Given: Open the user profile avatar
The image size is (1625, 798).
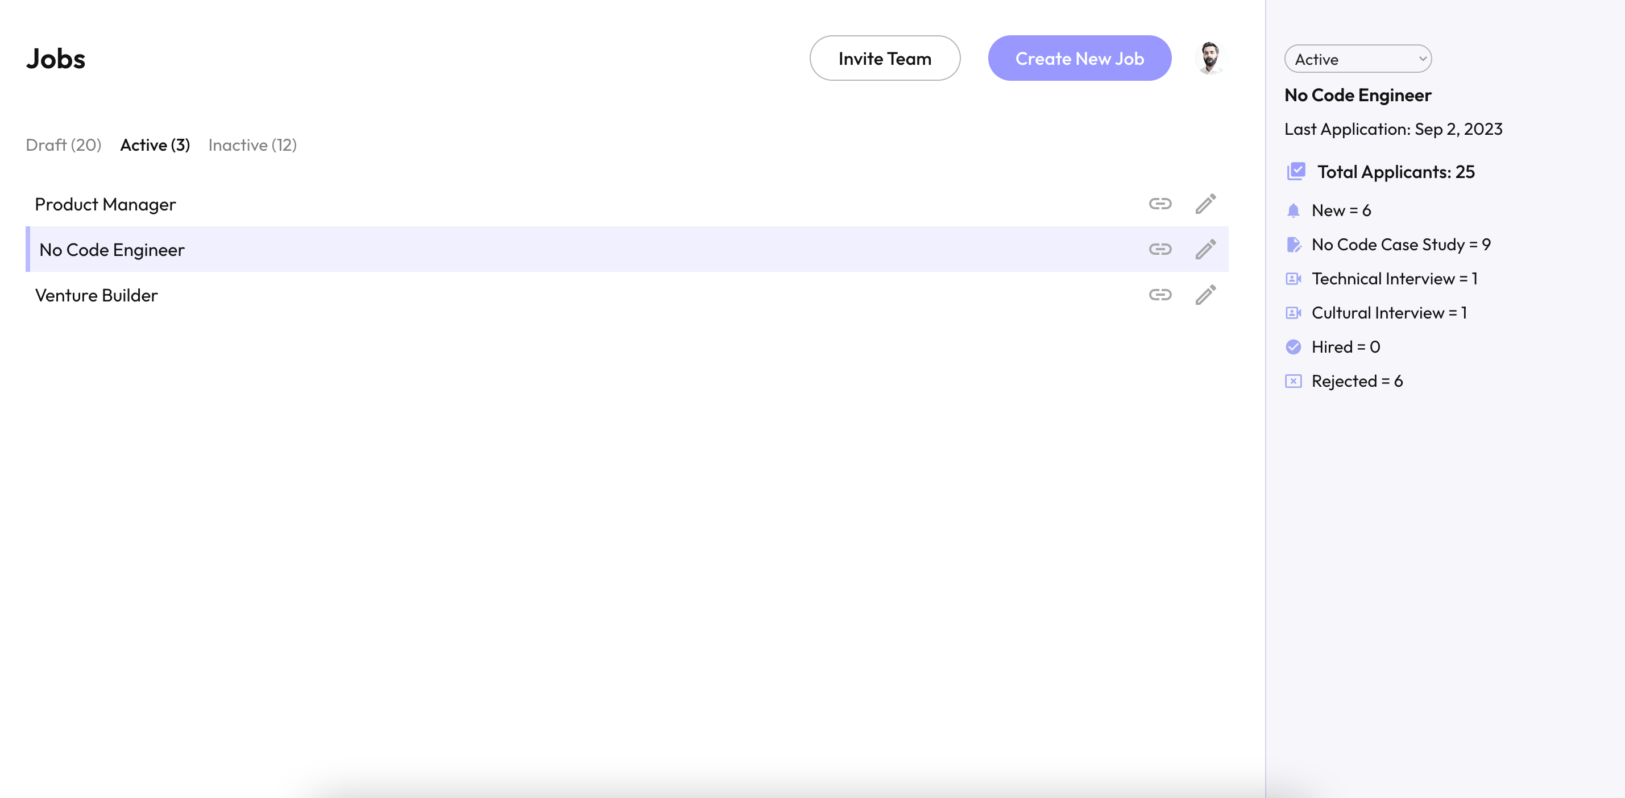Looking at the screenshot, I should (x=1209, y=58).
